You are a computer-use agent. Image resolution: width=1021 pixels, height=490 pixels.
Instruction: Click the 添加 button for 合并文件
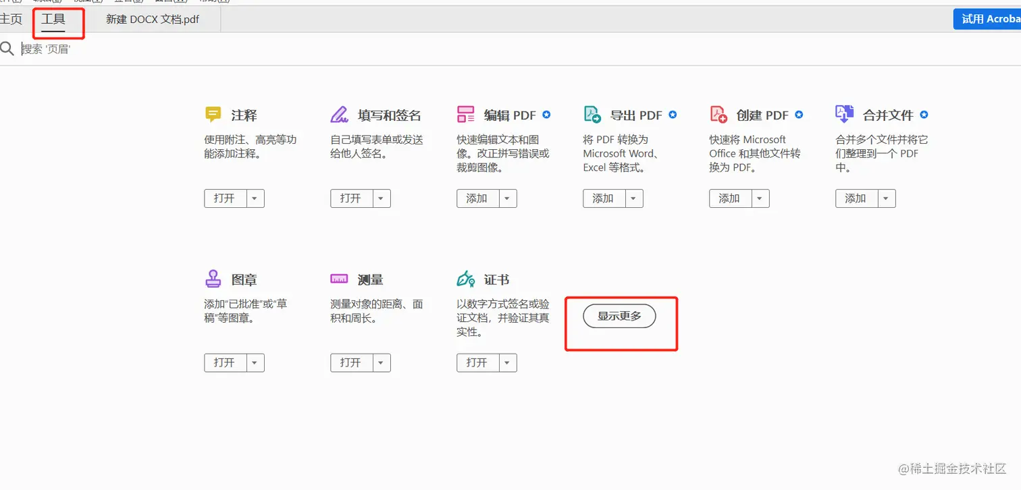pos(856,198)
